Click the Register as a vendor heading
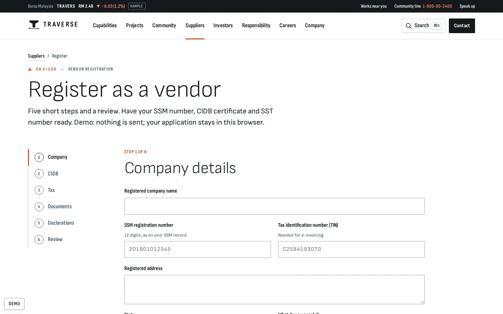Image resolution: width=503 pixels, height=314 pixels. click(x=124, y=89)
